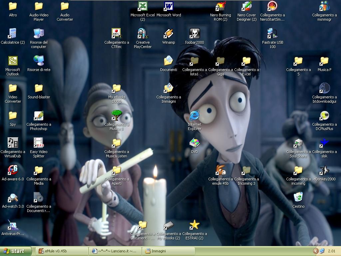Open Collegamento a Immagini shortcut
Image resolution: width=341 pixels, height=256 pixels.
tap(169, 88)
